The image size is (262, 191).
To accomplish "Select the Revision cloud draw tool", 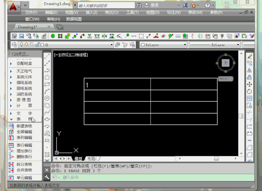I will coord(47,106).
